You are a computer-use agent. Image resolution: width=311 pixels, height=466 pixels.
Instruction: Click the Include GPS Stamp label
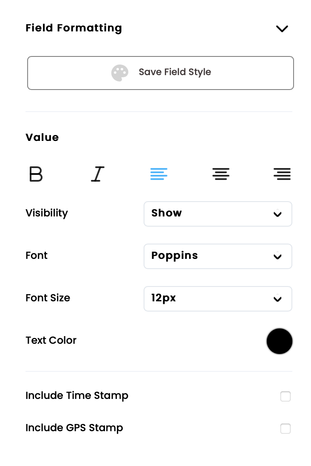(x=74, y=428)
